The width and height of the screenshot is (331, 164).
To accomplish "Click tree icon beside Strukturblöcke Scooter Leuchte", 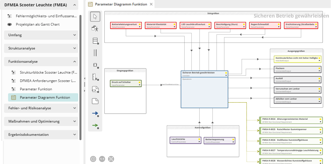I will (14, 72).
